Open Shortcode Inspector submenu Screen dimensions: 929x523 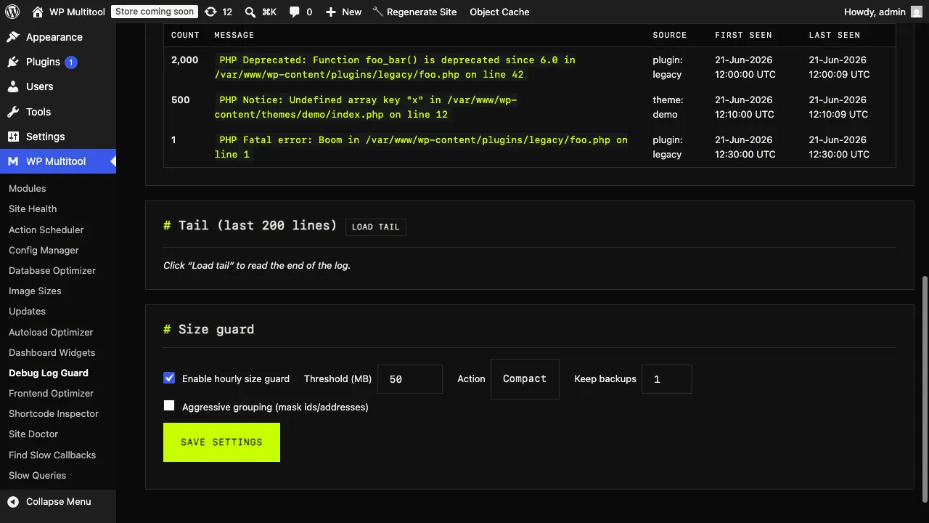tap(54, 413)
